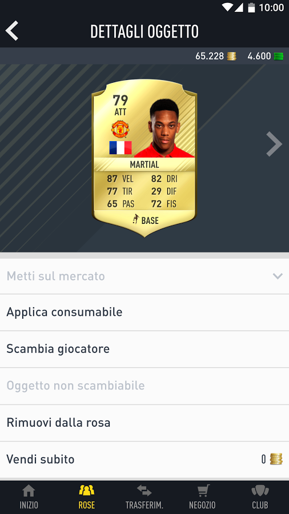Image resolution: width=289 pixels, height=514 pixels.
Task: Show next item with right chevron
Action: click(x=274, y=144)
